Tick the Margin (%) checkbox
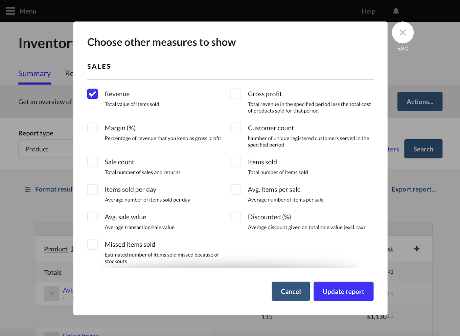The image size is (460, 336). point(93,128)
